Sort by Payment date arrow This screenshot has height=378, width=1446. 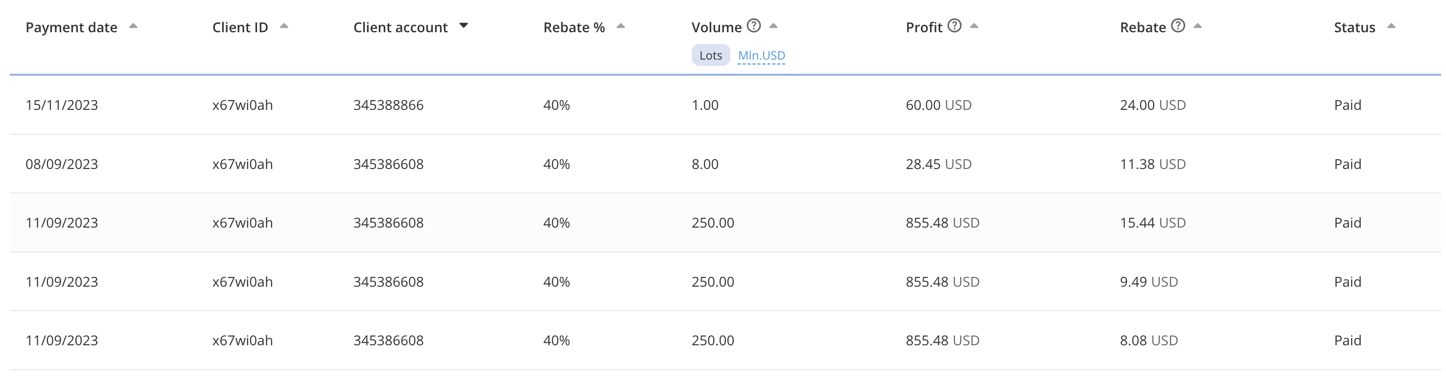pyautogui.click(x=133, y=26)
